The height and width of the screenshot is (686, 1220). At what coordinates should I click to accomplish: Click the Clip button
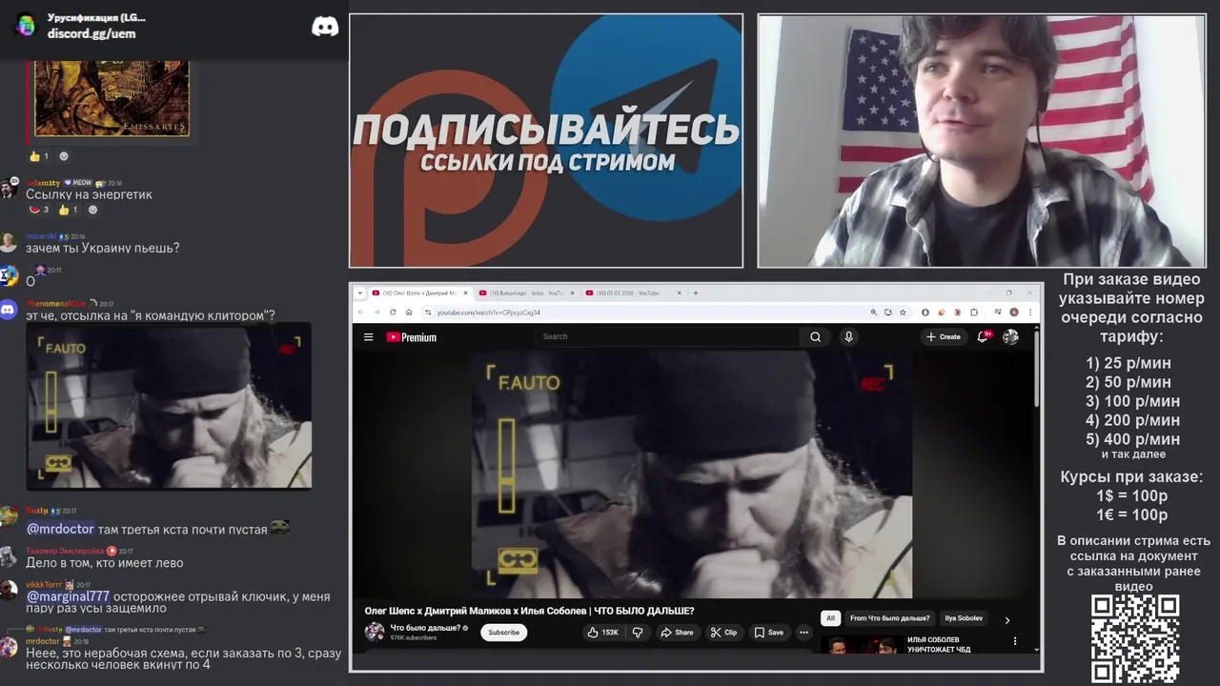(724, 632)
